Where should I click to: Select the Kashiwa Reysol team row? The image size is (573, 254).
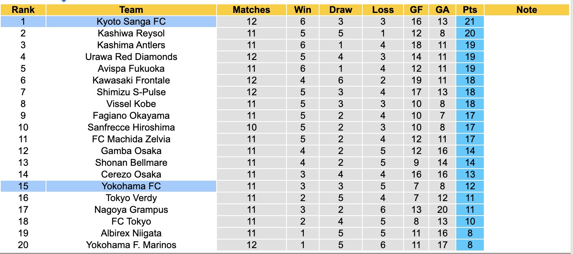tap(131, 33)
